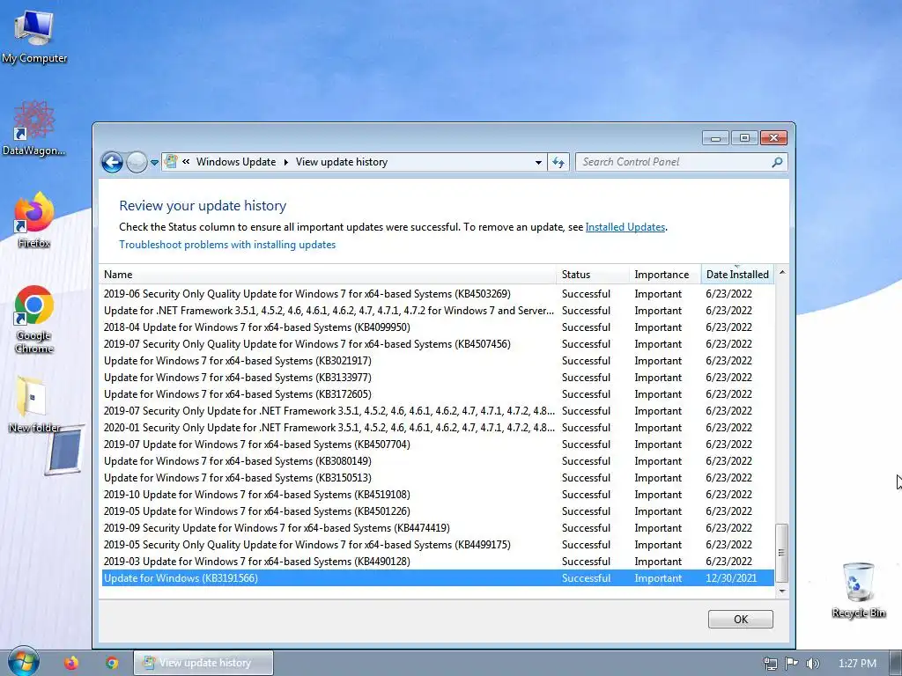Go back with the Back arrow button
902x676 pixels.
(112, 162)
